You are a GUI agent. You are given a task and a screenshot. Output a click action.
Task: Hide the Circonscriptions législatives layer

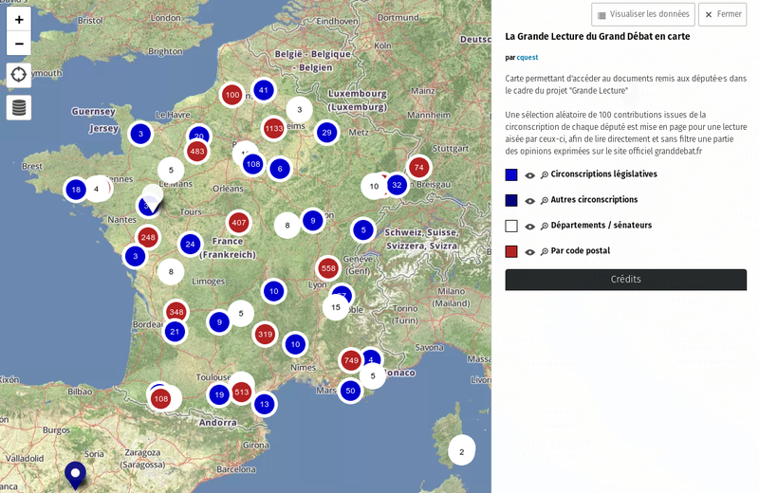[529, 175]
